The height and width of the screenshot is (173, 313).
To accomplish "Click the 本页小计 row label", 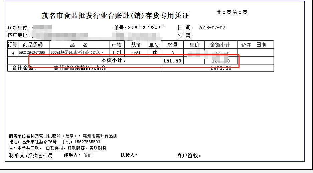I will pos(114,60).
